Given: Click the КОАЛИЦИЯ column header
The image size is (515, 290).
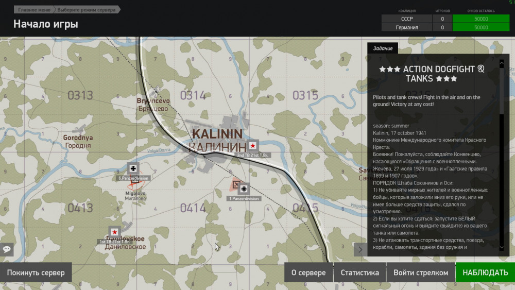Looking at the screenshot, I should point(407,11).
